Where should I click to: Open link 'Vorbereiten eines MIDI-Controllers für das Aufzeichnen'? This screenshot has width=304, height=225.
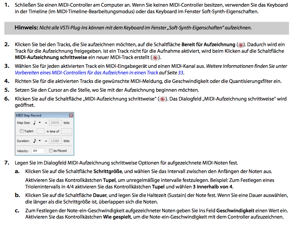click(86, 73)
